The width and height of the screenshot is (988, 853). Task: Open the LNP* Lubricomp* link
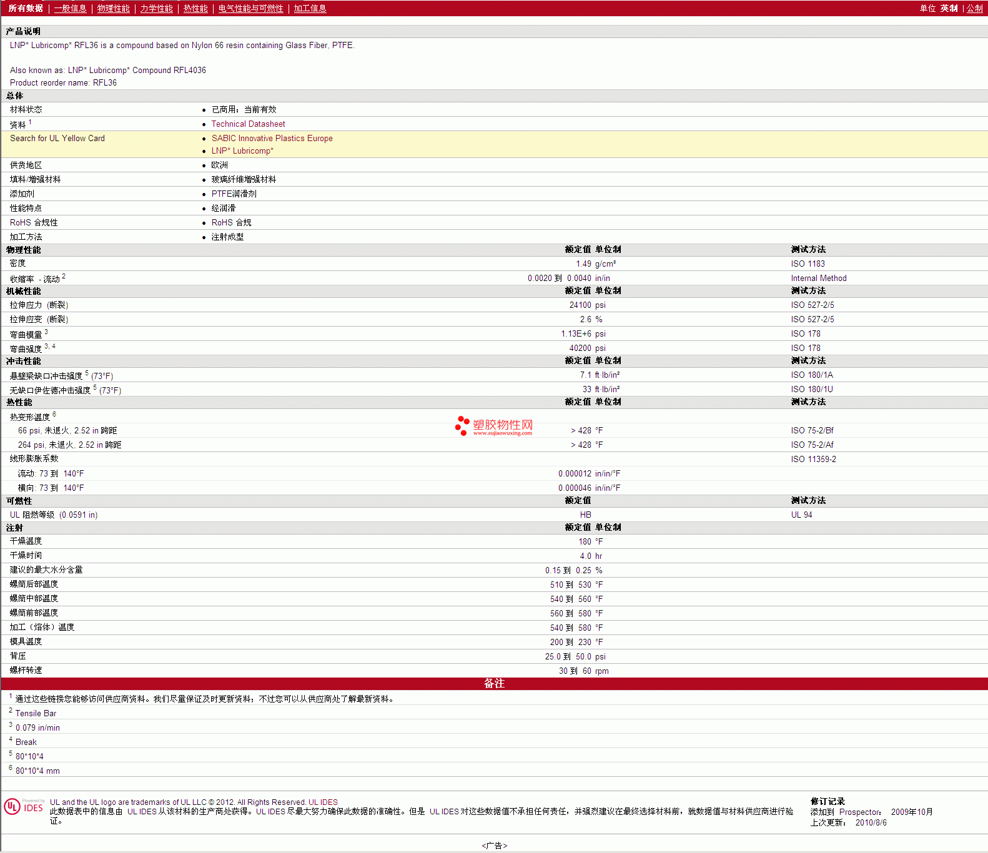[x=242, y=151]
